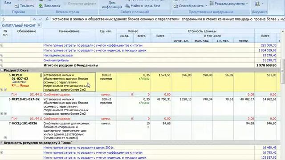This screenshot has width=285, height=160.
Task: Expand the Накладные расходы row
Action: coord(2,55)
